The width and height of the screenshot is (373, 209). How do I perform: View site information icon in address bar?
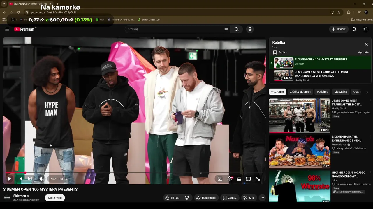(x=27, y=12)
